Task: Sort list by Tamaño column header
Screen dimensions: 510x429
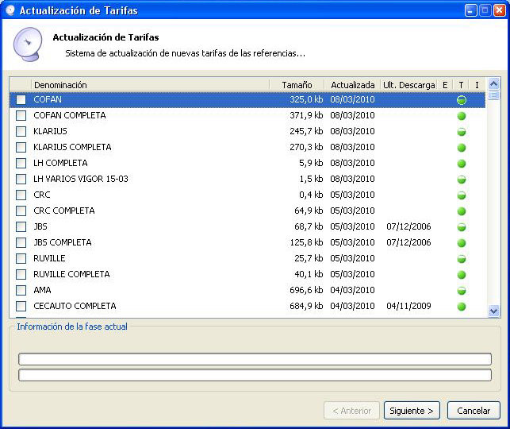Action: click(x=297, y=85)
